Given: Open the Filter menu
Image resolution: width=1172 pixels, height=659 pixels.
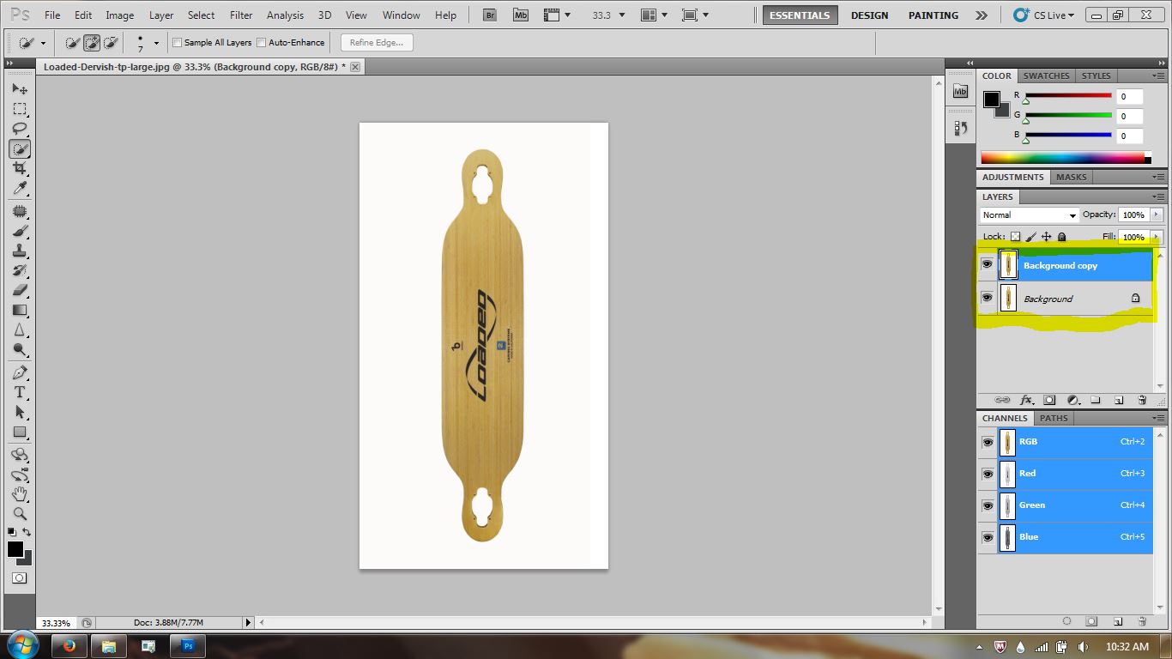Looking at the screenshot, I should pos(240,15).
